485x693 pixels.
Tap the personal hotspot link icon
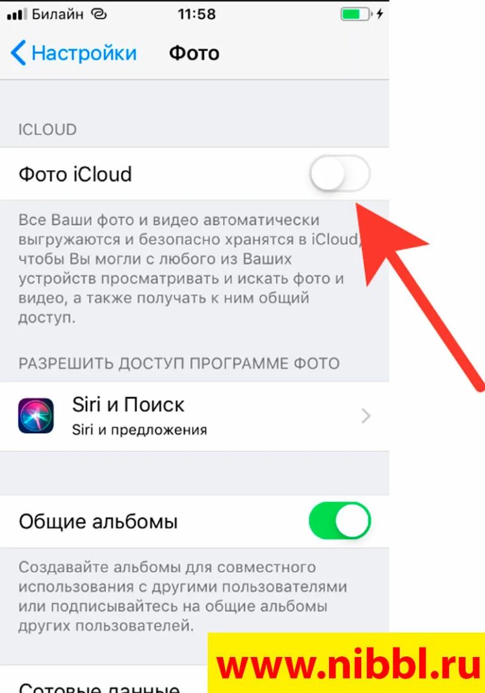99,14
